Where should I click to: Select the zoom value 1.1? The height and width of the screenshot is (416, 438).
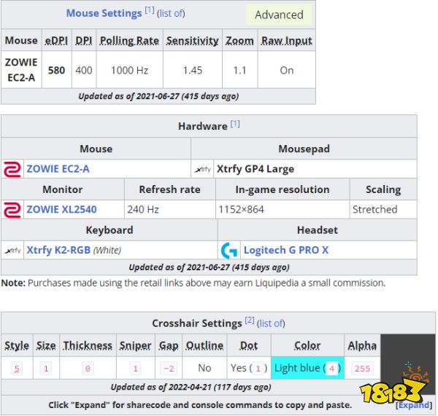pyautogui.click(x=239, y=70)
